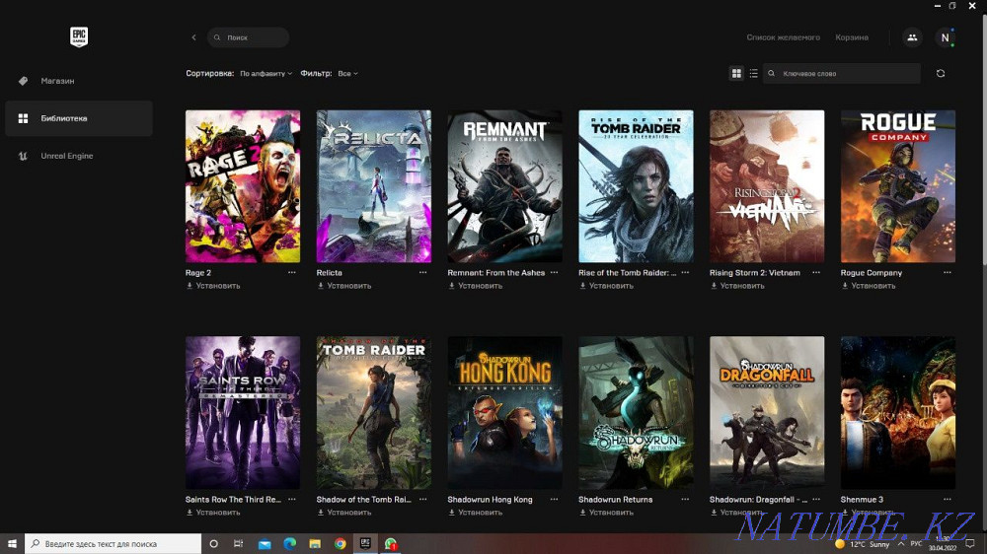The image size is (987, 554).
Task: Click the keyword filter input field
Action: point(847,74)
